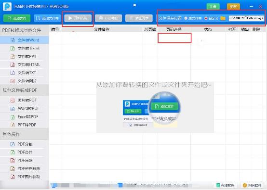Choose 文件转Excel in the sidebar
The image size is (267, 190).
tap(25, 48)
